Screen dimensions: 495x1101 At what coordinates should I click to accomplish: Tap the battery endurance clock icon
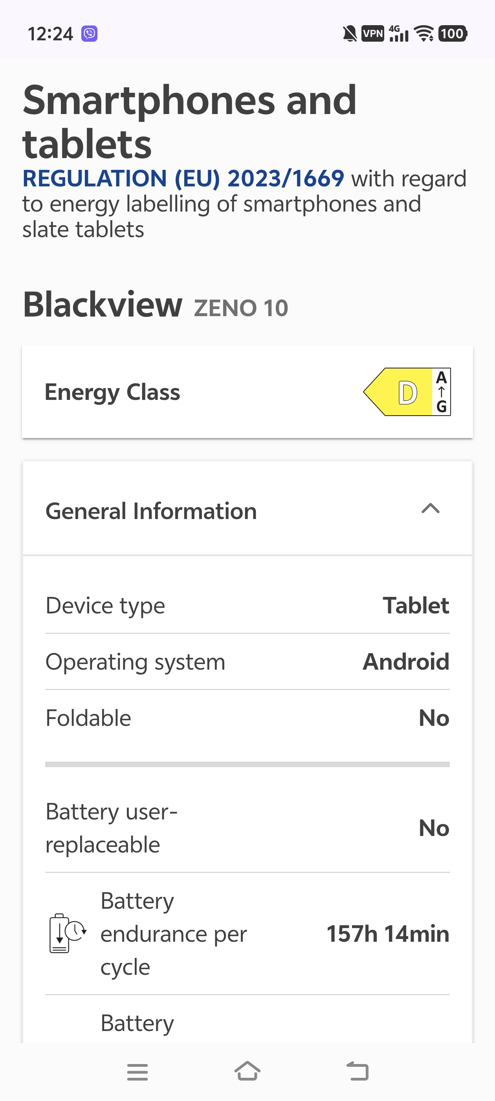click(x=68, y=933)
